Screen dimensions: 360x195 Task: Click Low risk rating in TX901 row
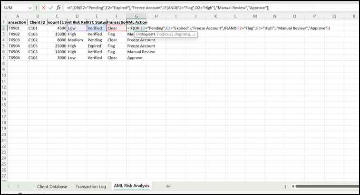(77, 28)
